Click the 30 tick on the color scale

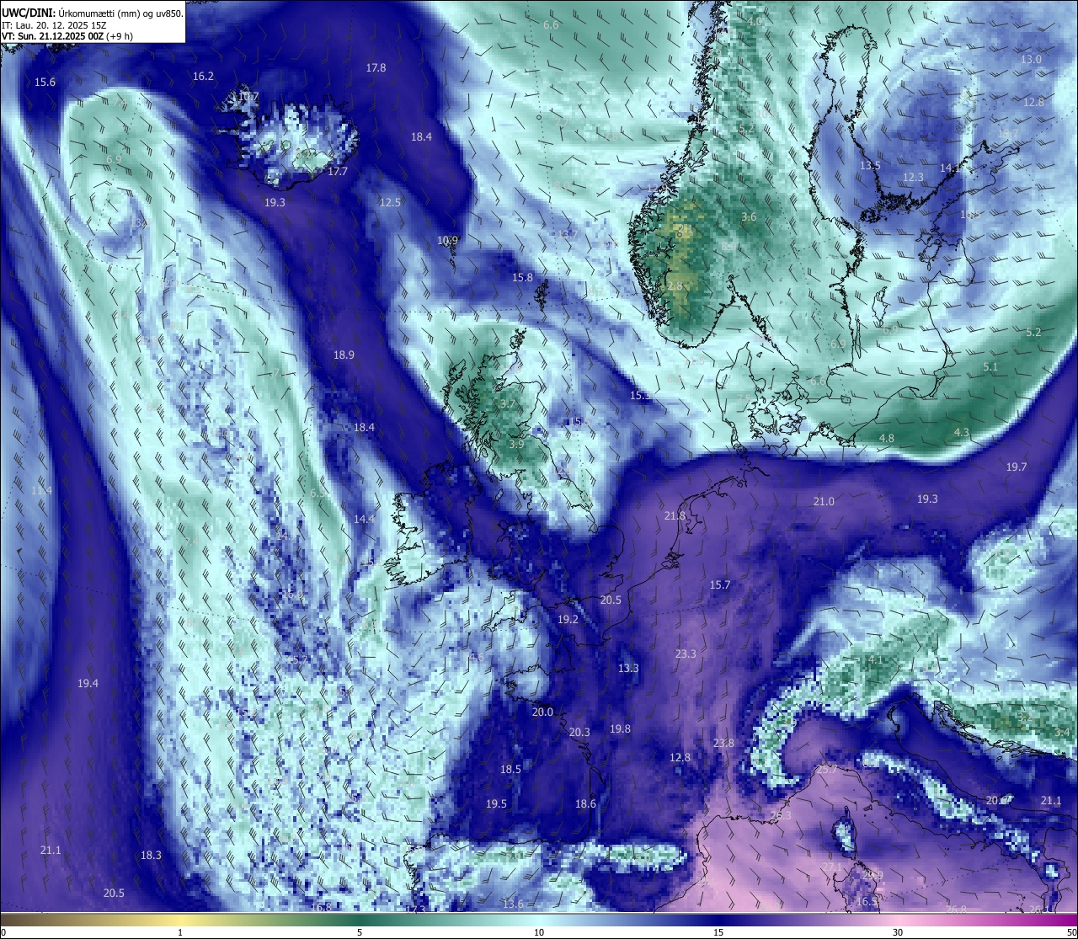[898, 932]
